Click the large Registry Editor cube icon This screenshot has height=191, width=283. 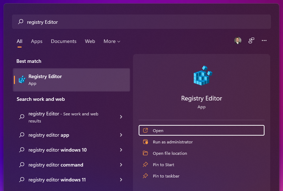(203, 76)
